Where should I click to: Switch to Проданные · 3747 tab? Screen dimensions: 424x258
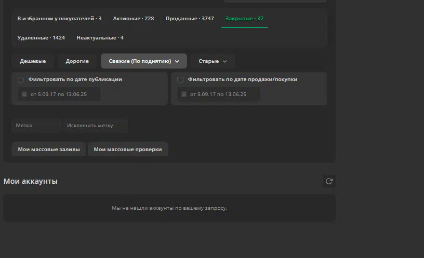(190, 18)
